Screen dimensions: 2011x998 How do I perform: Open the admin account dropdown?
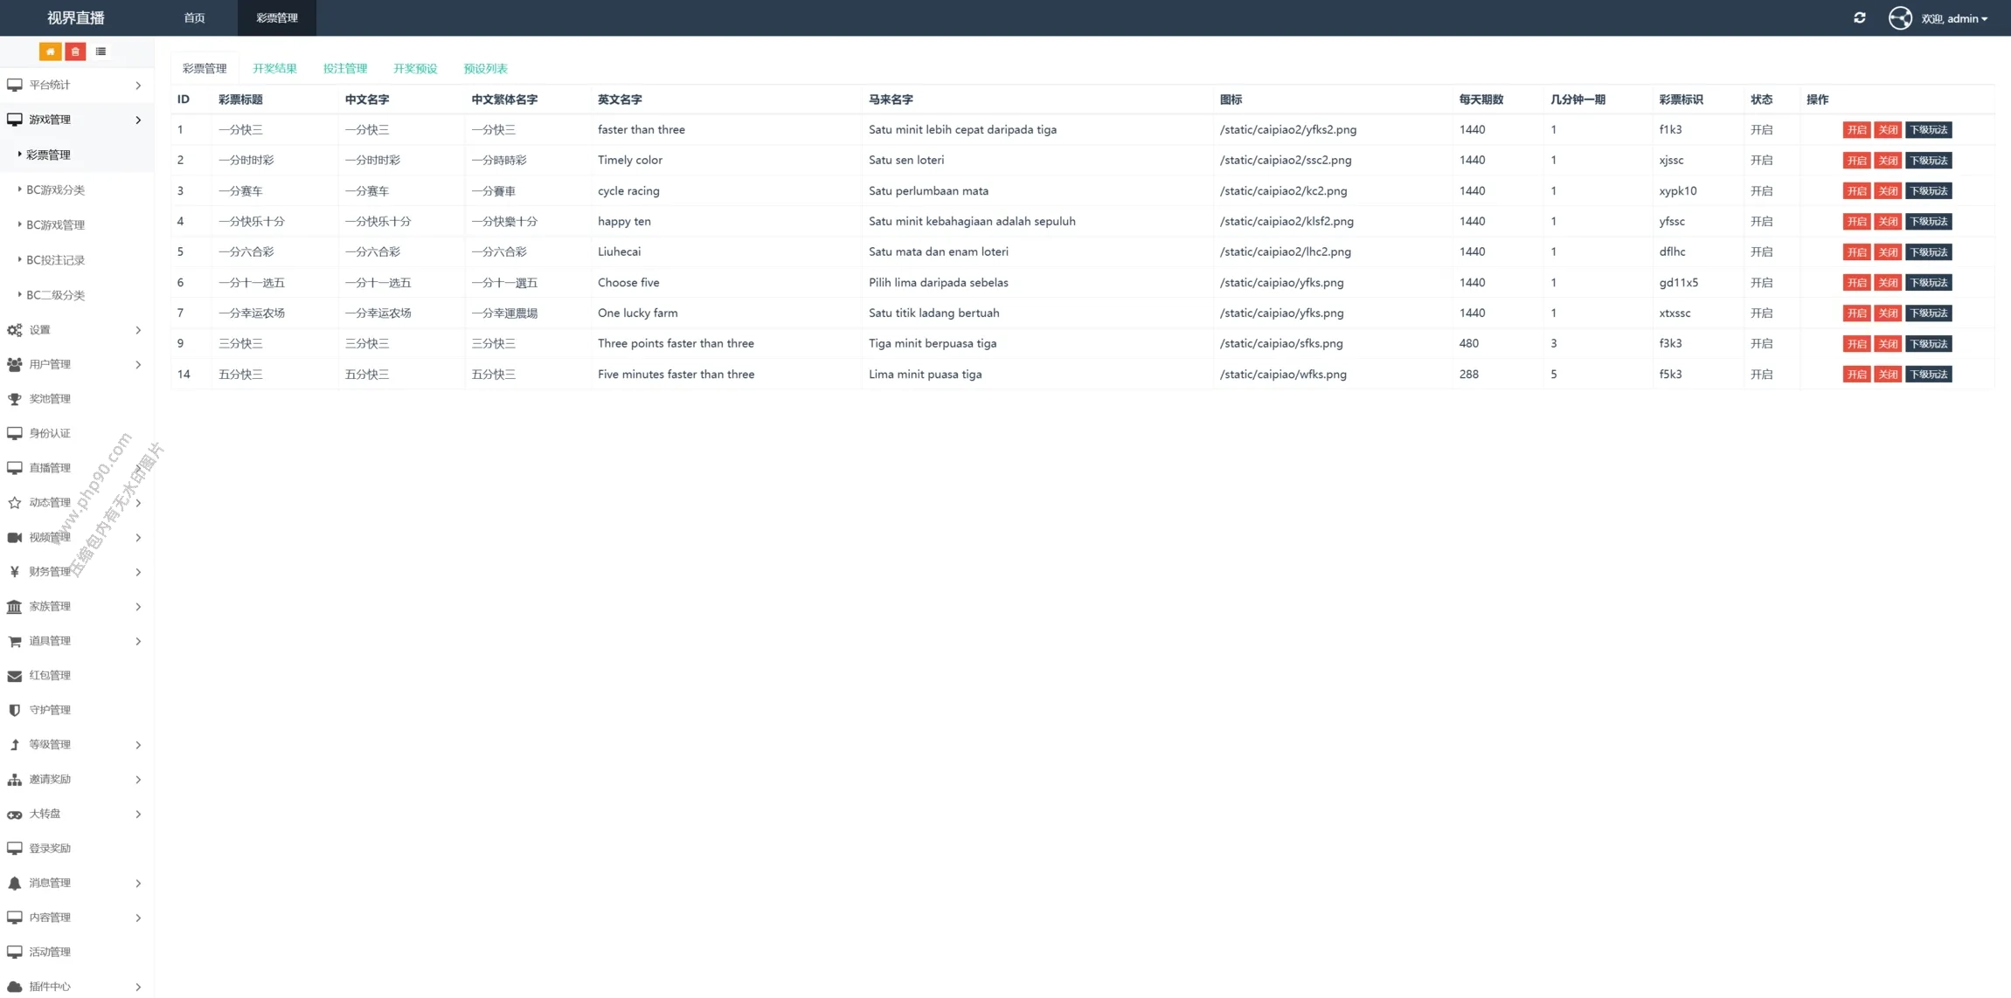tap(1954, 18)
